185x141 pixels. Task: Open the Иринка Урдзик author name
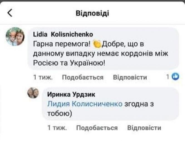(x=71, y=94)
